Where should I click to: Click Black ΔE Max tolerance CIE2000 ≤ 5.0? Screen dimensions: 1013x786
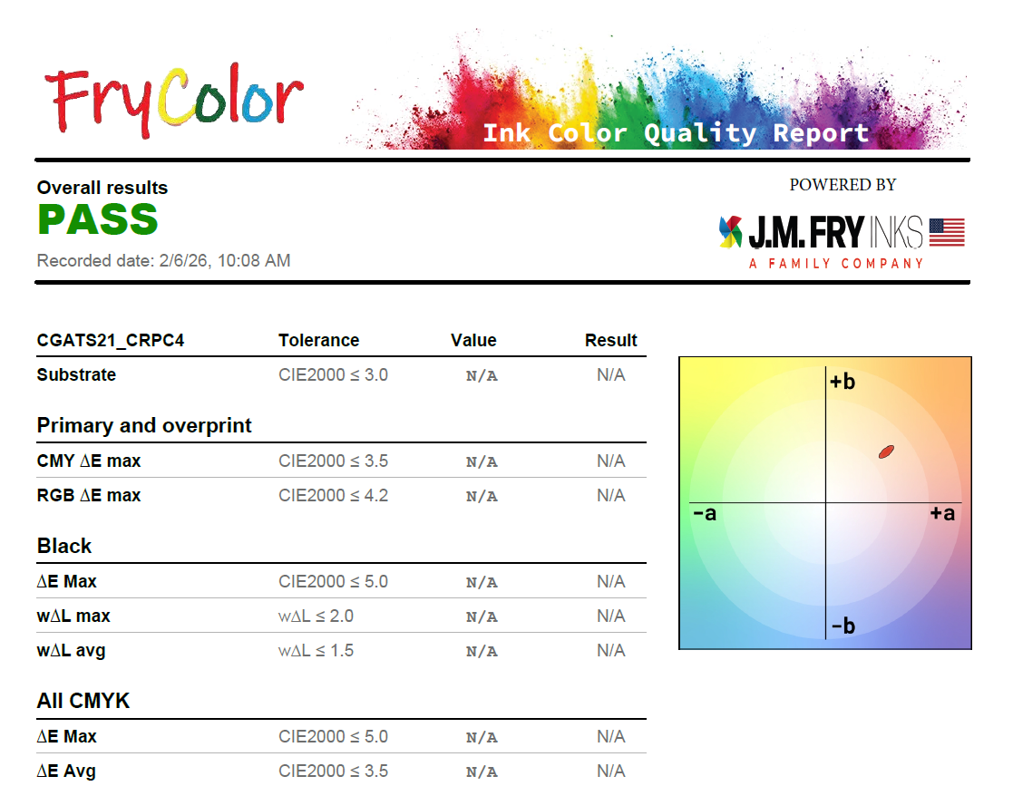tap(333, 581)
